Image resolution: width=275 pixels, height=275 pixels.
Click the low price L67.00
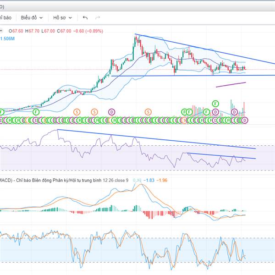[x=48, y=31]
